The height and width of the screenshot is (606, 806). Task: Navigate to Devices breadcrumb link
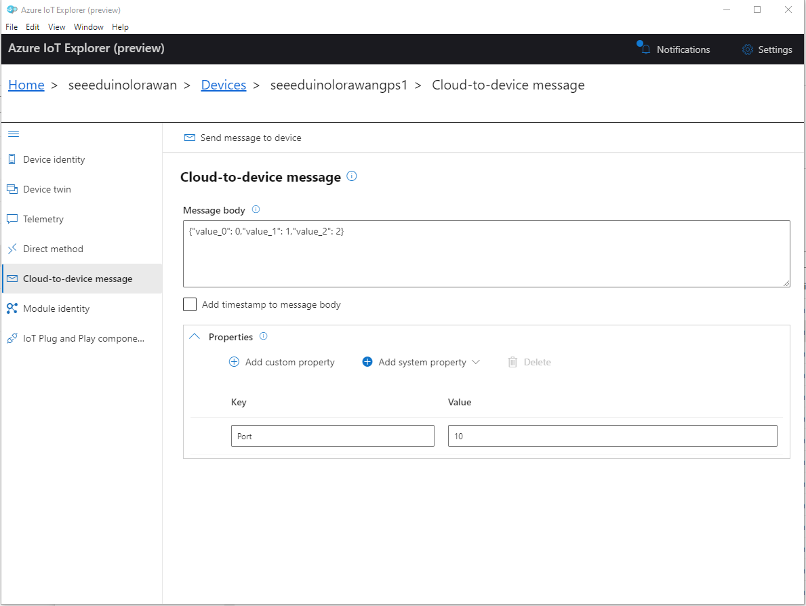pyautogui.click(x=223, y=85)
